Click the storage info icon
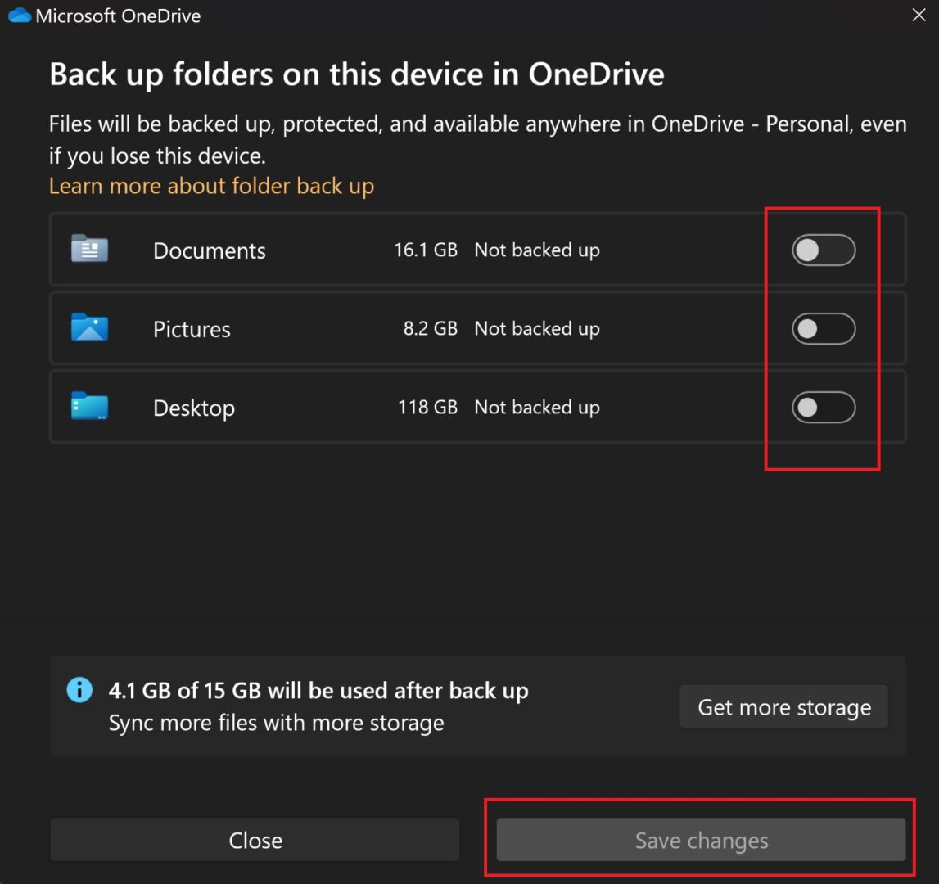Screen dimensions: 939x884 [79, 690]
